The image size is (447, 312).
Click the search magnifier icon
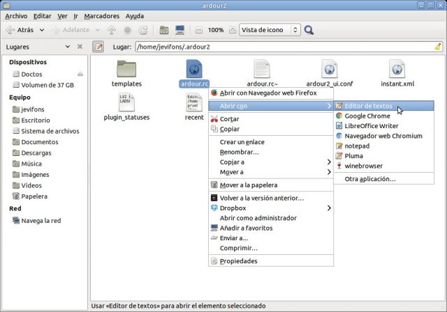(x=309, y=30)
